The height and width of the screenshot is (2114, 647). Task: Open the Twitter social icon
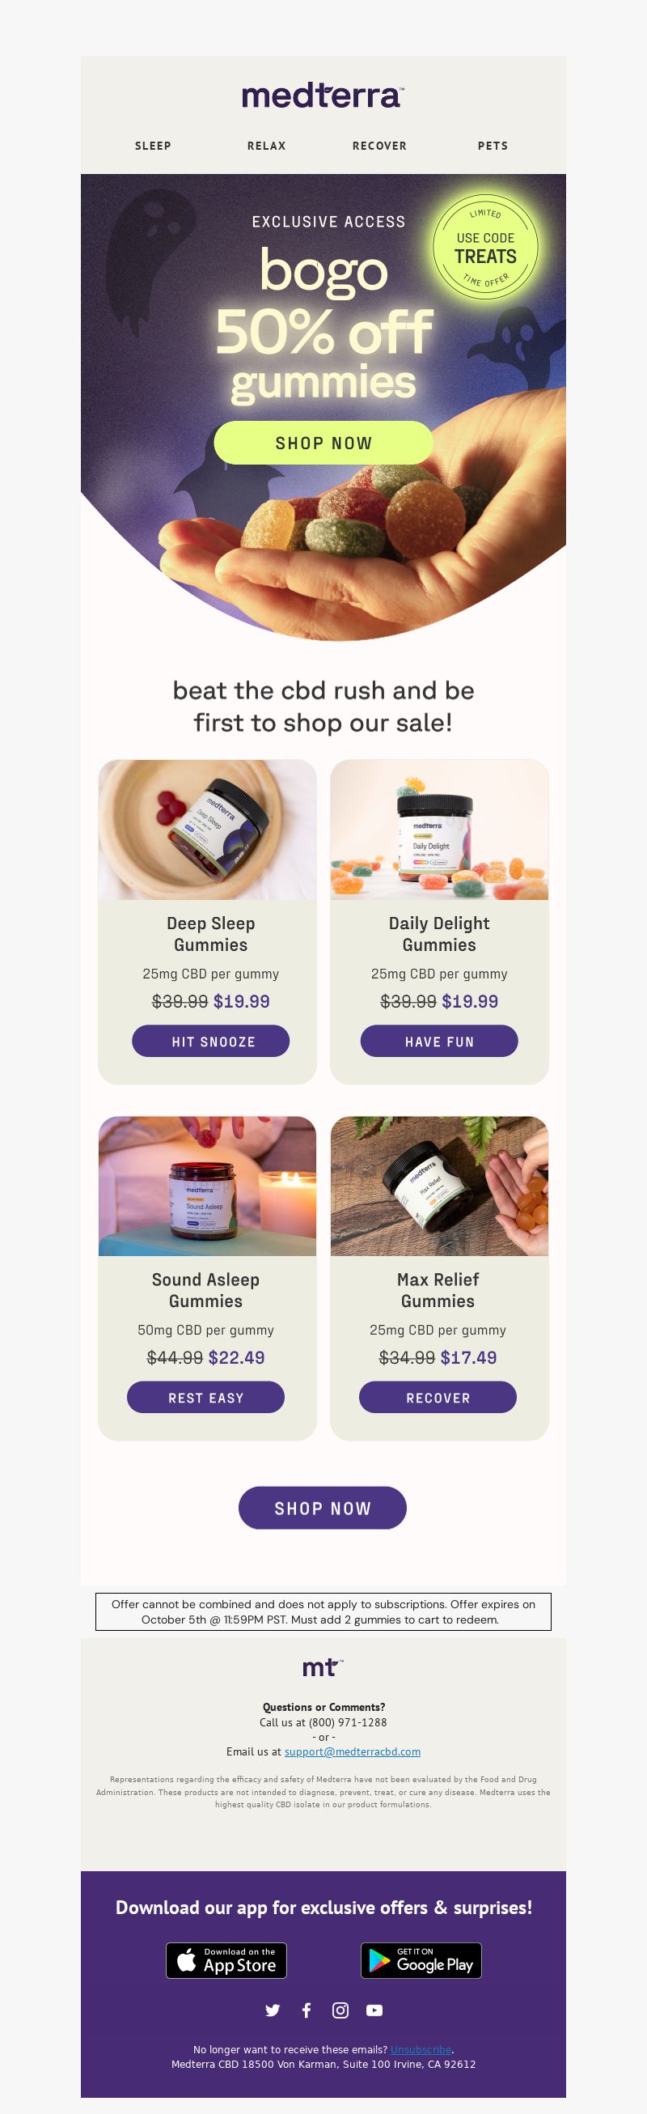point(273,2010)
